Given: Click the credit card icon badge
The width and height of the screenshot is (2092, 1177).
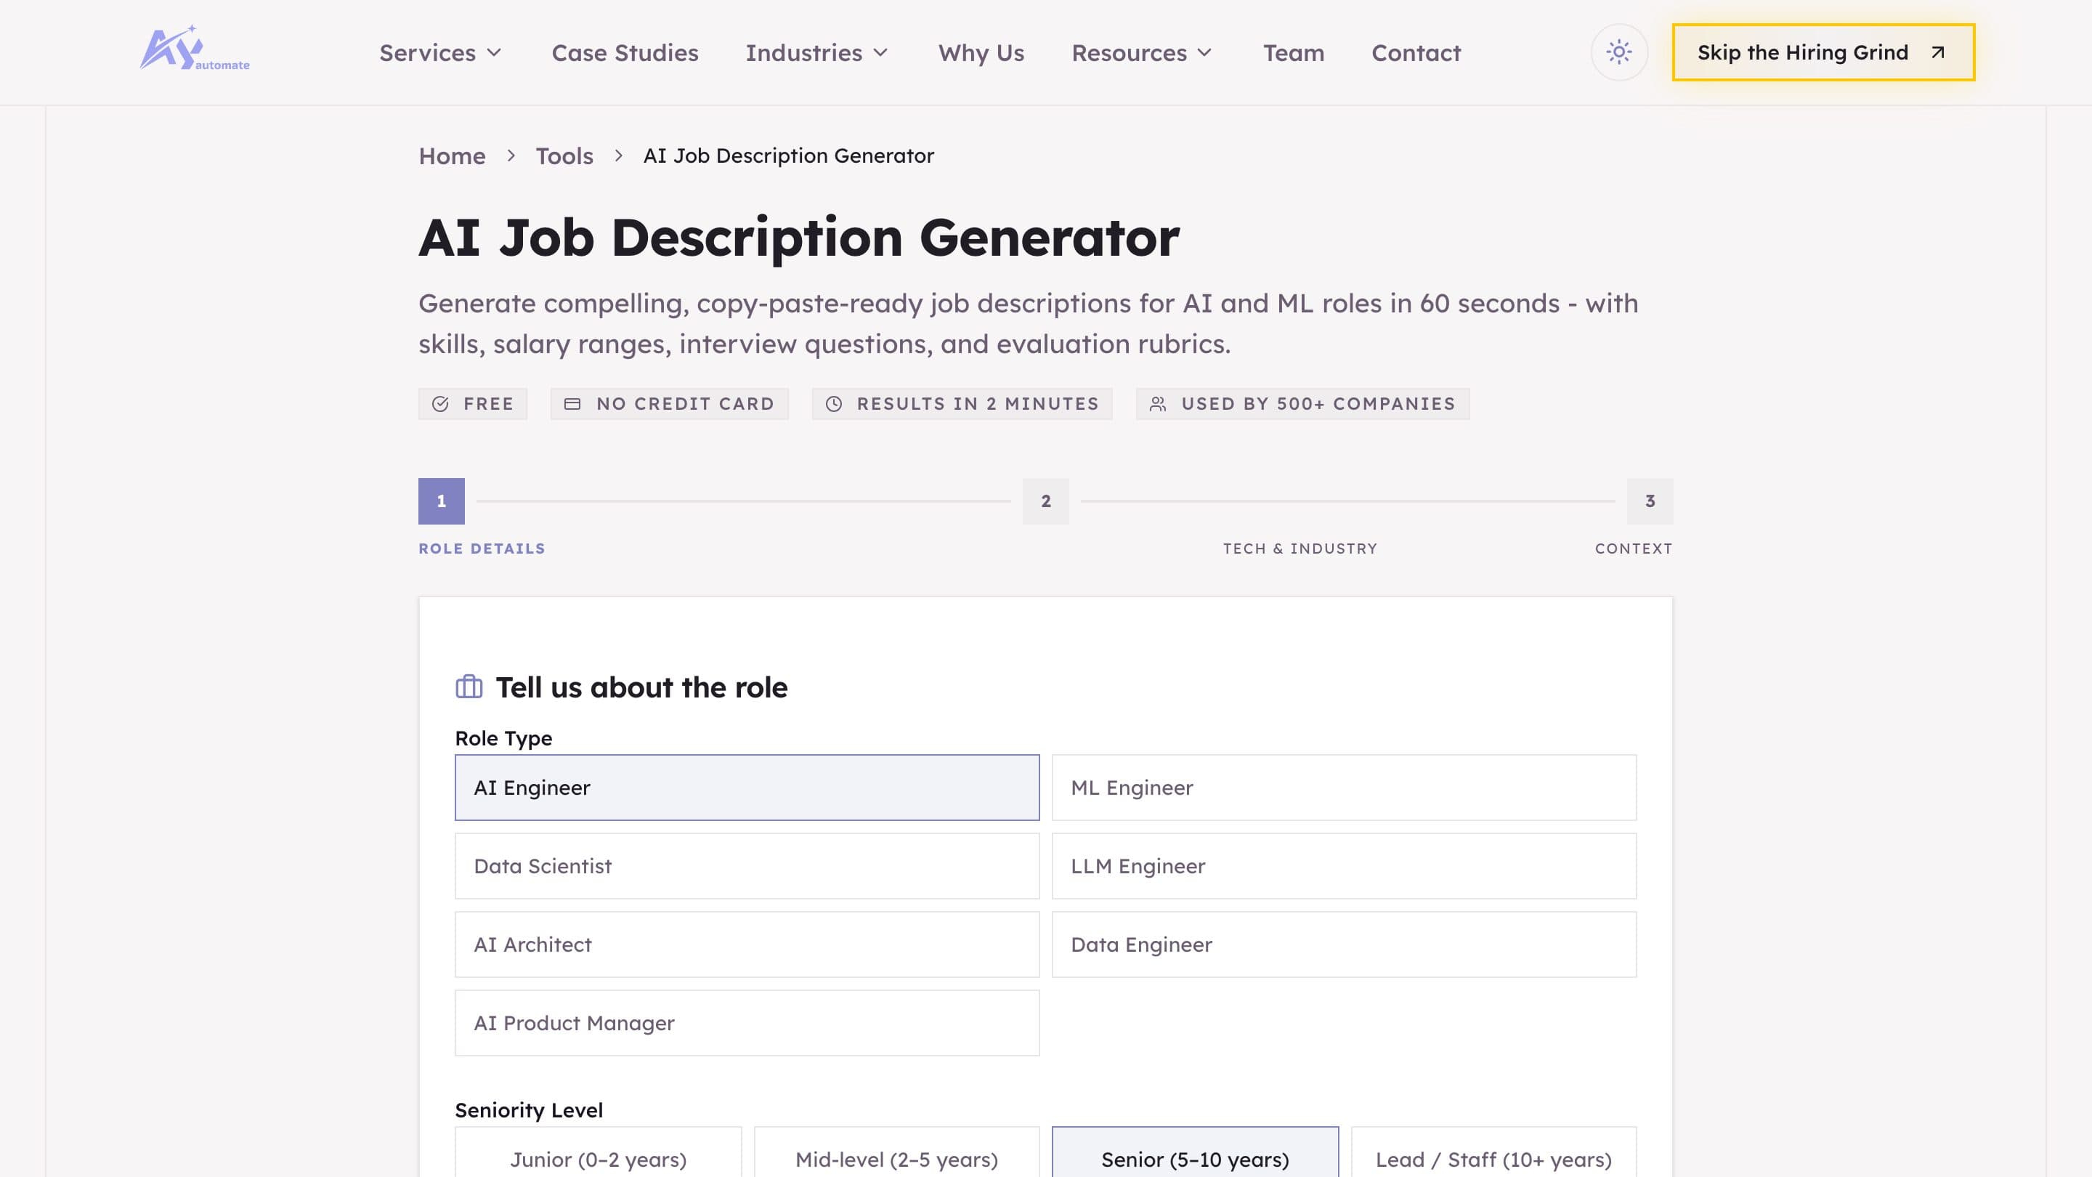Looking at the screenshot, I should click(572, 404).
